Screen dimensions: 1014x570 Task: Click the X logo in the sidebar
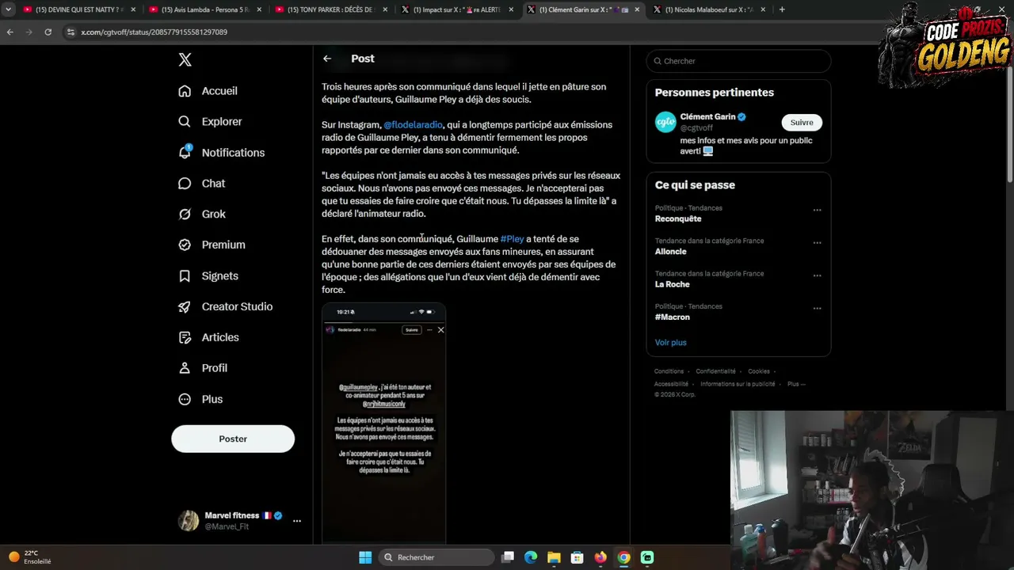click(185, 59)
